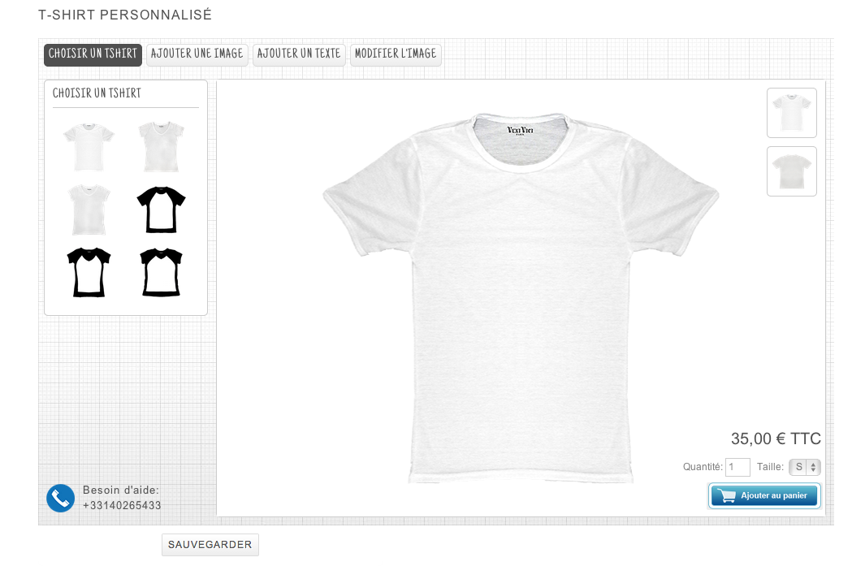Click the shopping cart icon
Viewport: 865px width, 566px height.
click(x=727, y=495)
